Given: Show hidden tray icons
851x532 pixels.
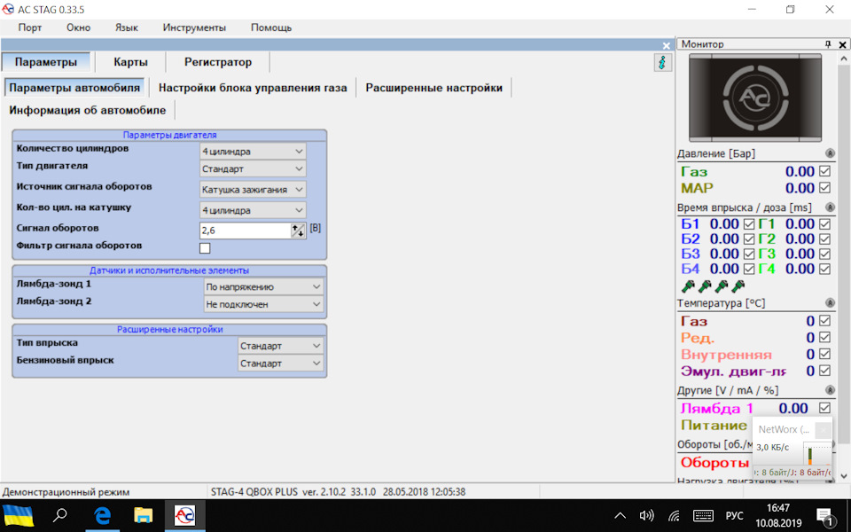Looking at the screenshot, I should coord(620,516).
